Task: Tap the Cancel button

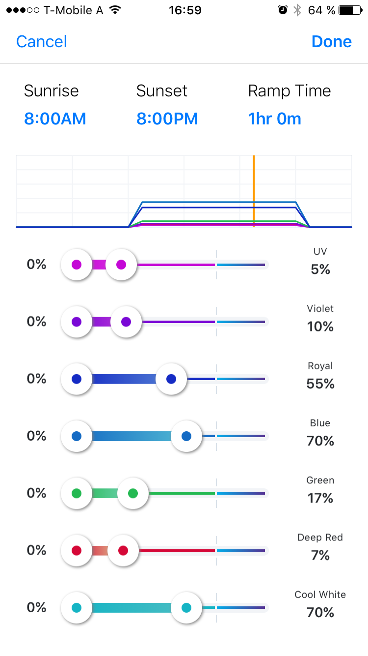Action: click(42, 42)
